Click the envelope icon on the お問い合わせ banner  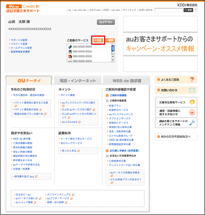click(x=192, y=90)
